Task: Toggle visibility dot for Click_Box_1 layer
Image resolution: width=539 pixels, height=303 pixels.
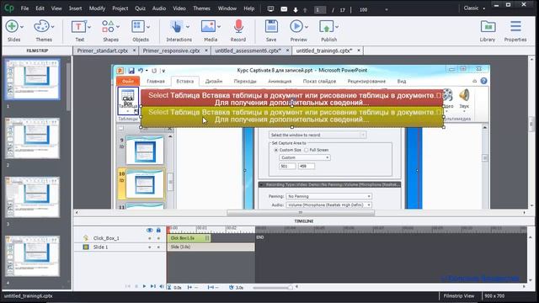Action: [x=150, y=238]
